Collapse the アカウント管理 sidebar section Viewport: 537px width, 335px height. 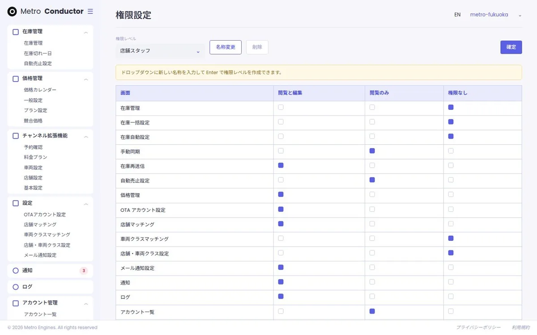pyautogui.click(x=86, y=304)
